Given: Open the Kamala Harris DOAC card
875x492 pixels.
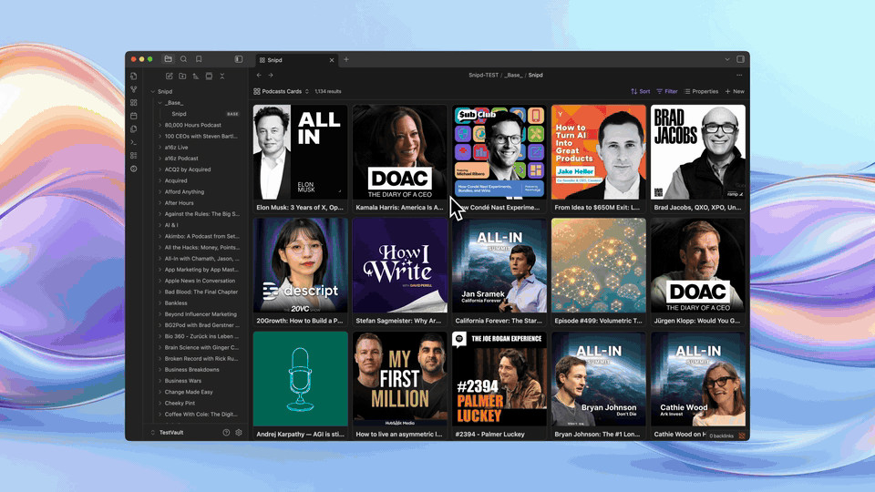Looking at the screenshot, I should (399, 159).
